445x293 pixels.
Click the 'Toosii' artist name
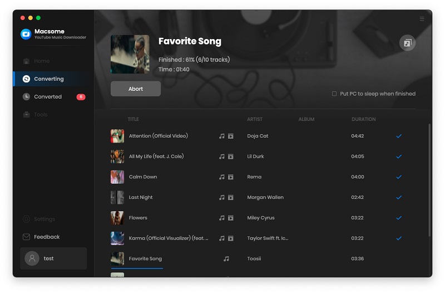pos(254,259)
